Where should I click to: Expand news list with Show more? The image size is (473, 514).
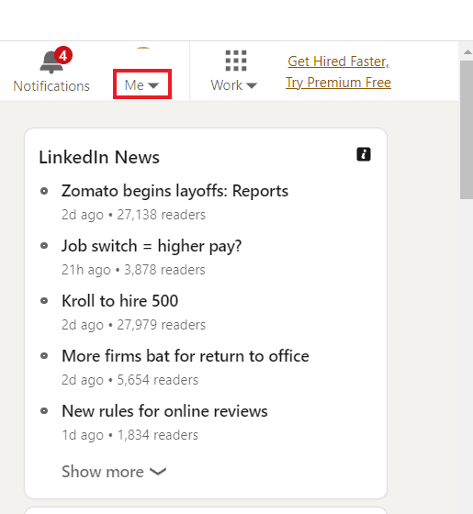[114, 472]
